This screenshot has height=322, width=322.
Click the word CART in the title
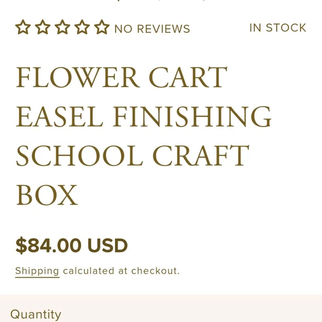(x=188, y=77)
